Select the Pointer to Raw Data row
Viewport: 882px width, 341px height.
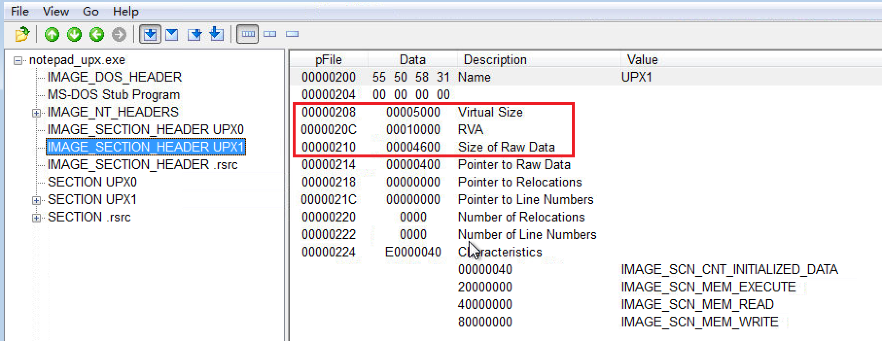tap(513, 165)
